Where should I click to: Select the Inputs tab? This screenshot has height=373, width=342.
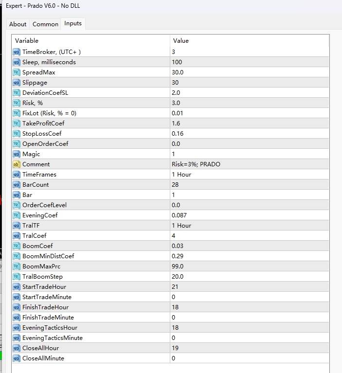[x=73, y=24]
